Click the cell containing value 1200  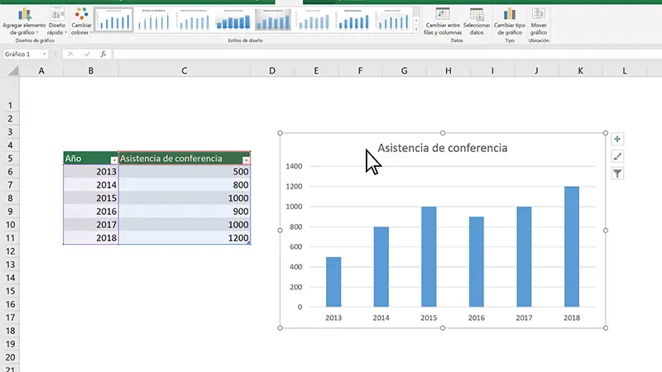pyautogui.click(x=184, y=238)
